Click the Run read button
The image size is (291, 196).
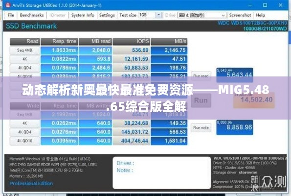(x=201, y=76)
